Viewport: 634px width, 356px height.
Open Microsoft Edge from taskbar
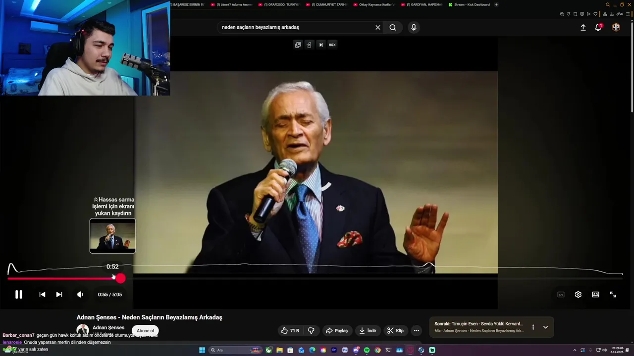[312, 350]
